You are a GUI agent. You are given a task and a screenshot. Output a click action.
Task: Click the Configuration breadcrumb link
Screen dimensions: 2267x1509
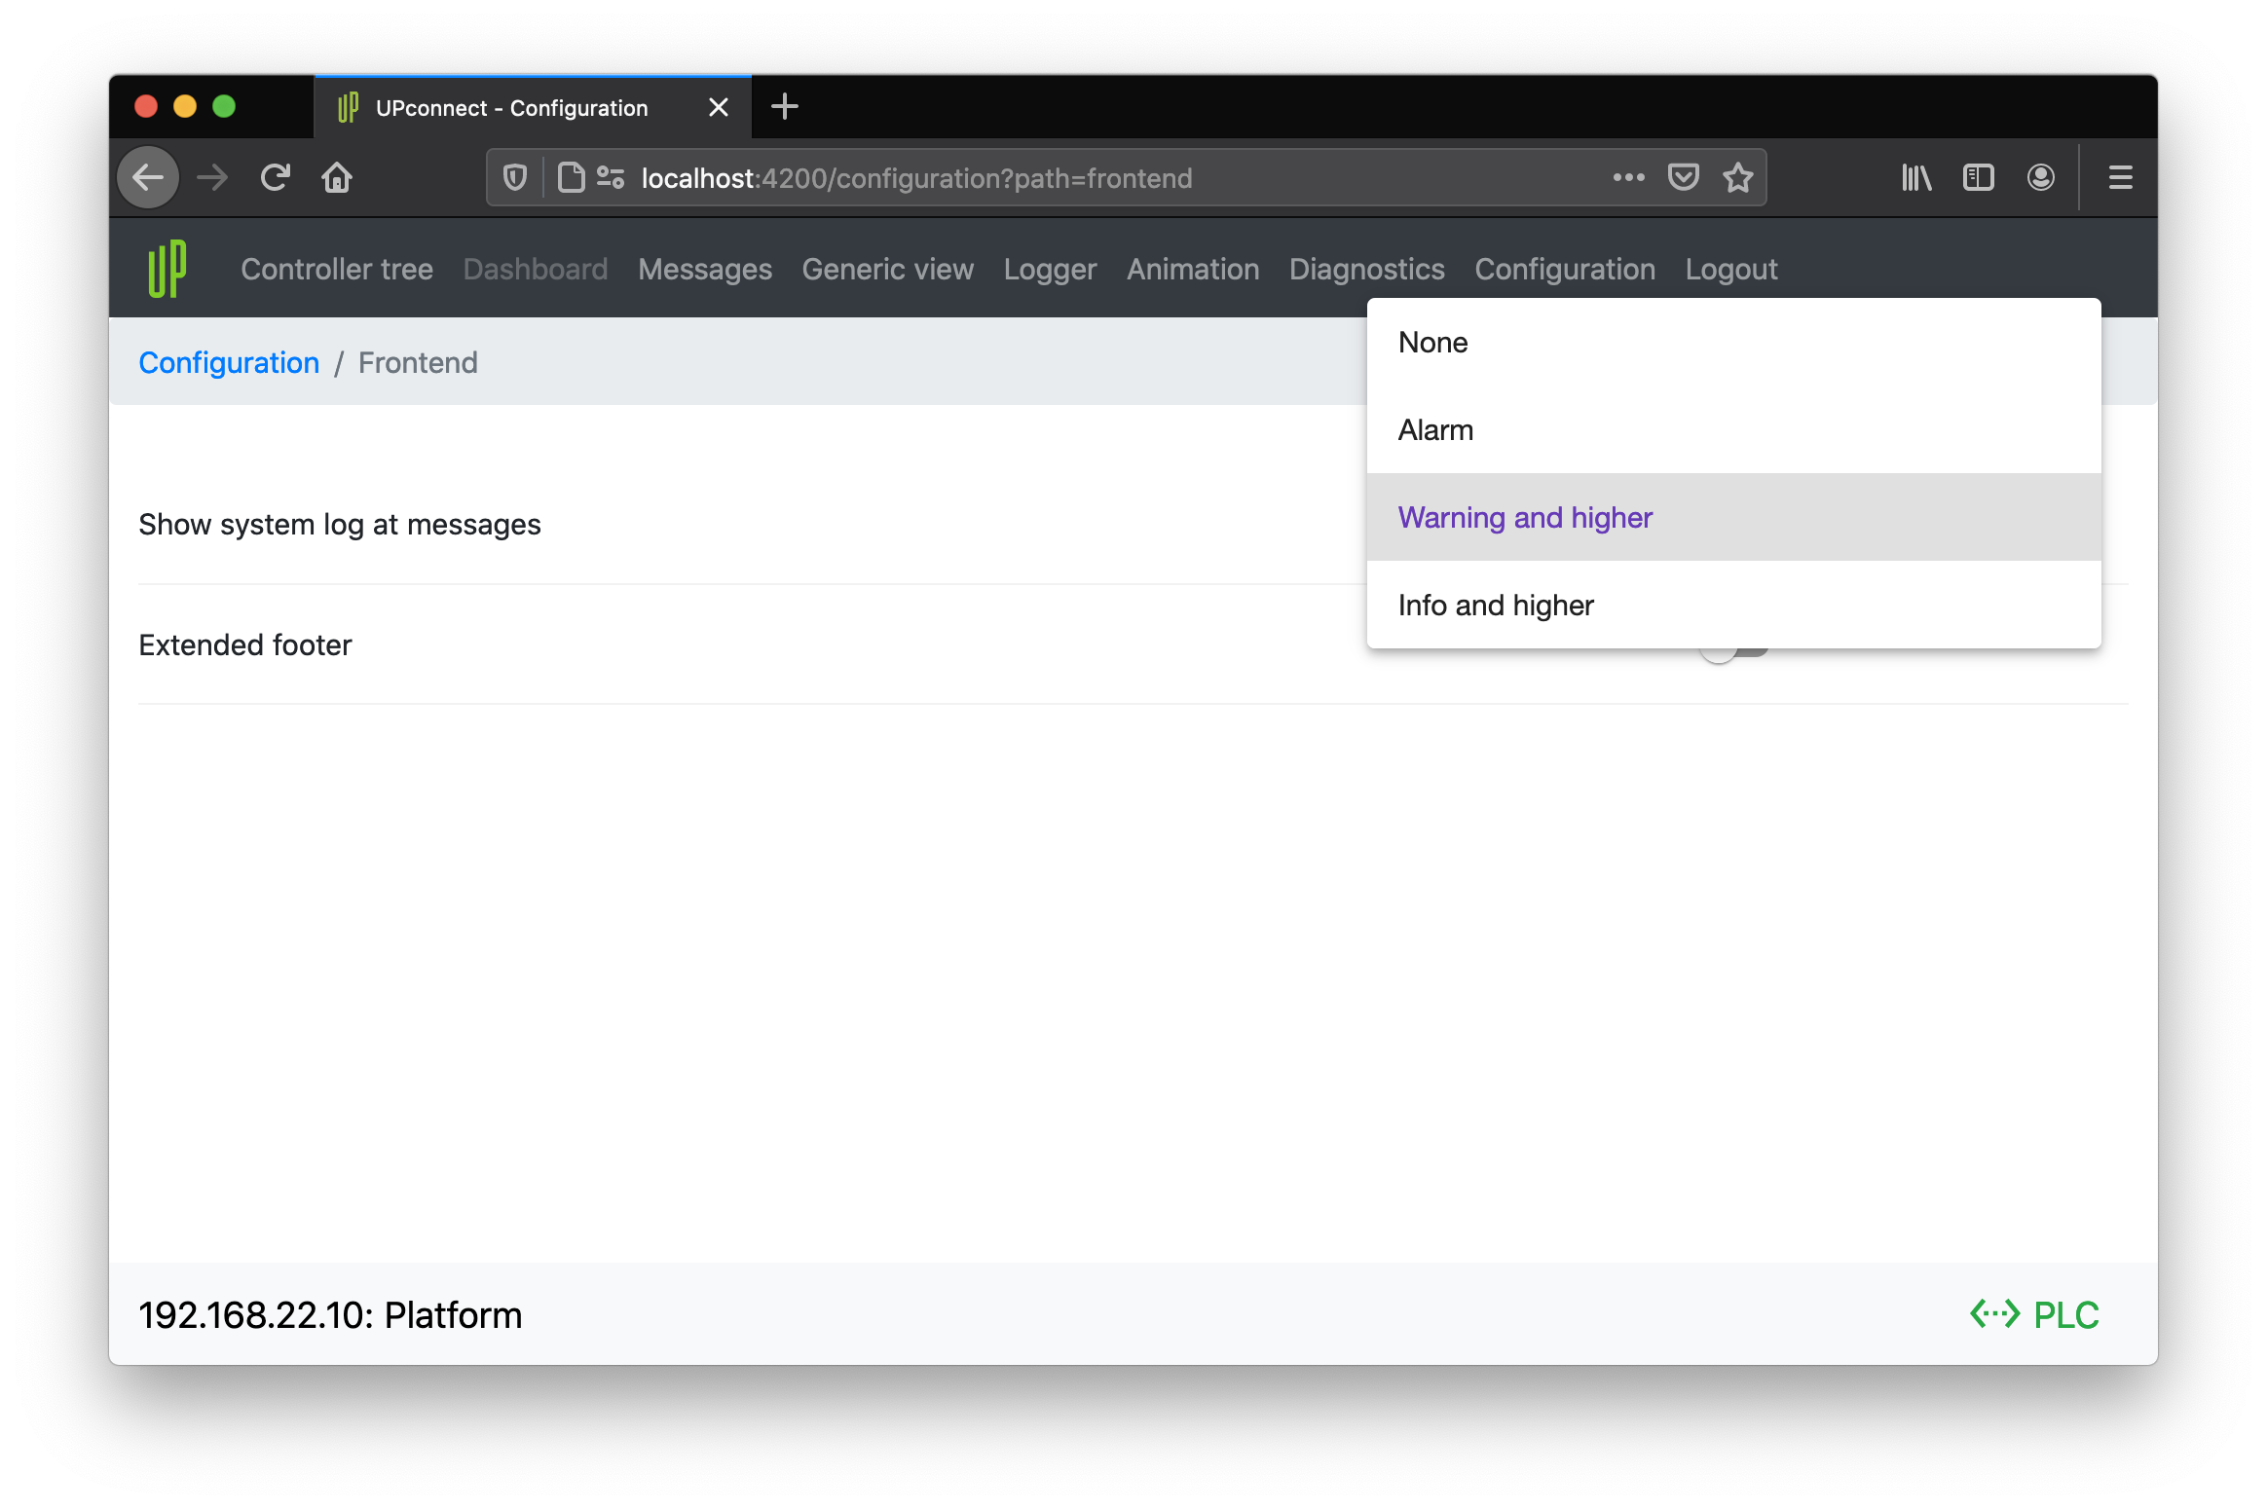[x=229, y=362]
